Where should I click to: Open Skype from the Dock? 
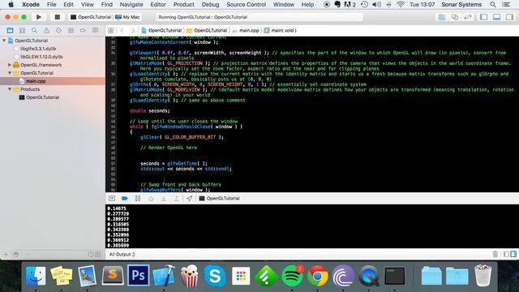coord(215,276)
